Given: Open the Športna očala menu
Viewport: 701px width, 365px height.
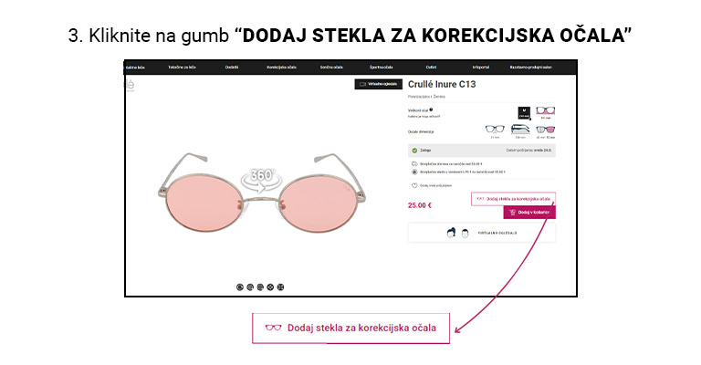Looking at the screenshot, I should coord(381,68).
